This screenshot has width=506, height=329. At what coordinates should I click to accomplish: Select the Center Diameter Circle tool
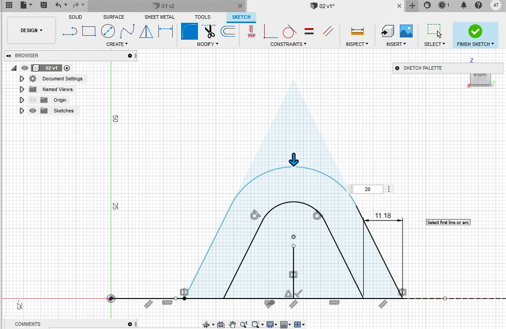[x=108, y=31]
